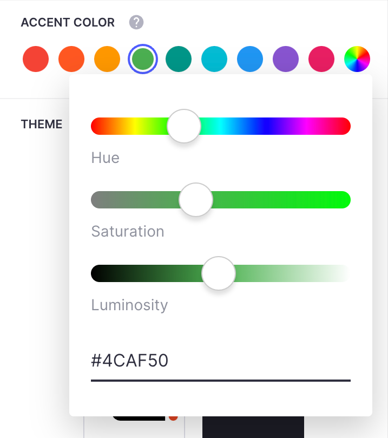Click the Saturation slider handle
This screenshot has width=388, height=438.
[195, 199]
